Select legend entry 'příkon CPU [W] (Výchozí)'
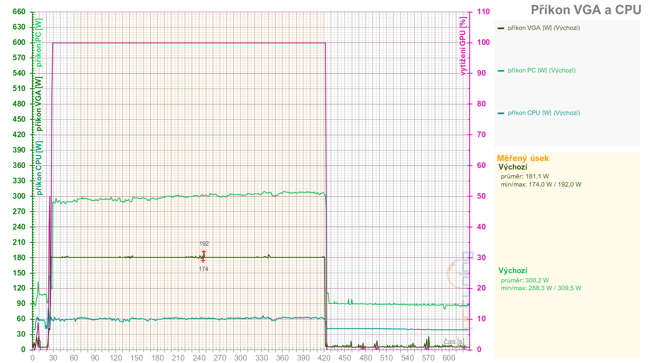This screenshot has height=363, width=648. pyautogui.click(x=543, y=113)
